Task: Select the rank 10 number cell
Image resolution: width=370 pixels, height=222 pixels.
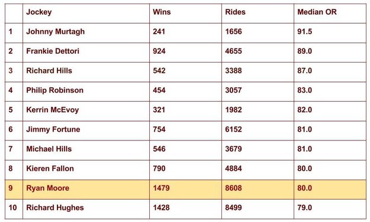Action: point(14,209)
